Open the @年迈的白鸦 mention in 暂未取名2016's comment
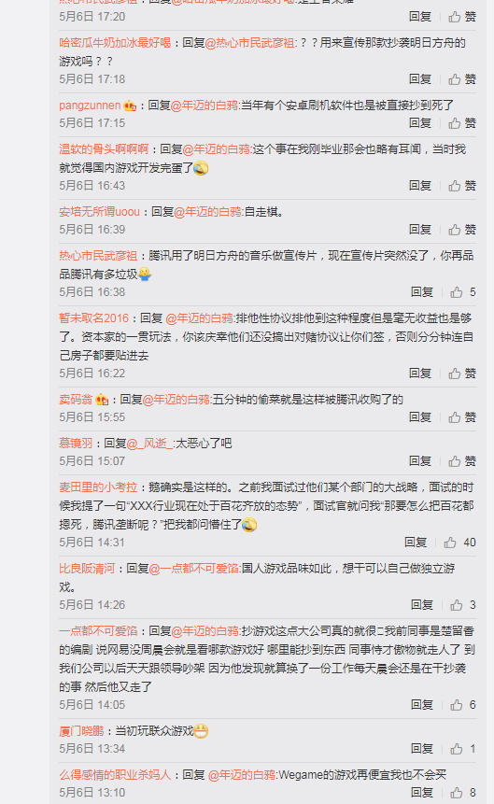 [x=200, y=317]
